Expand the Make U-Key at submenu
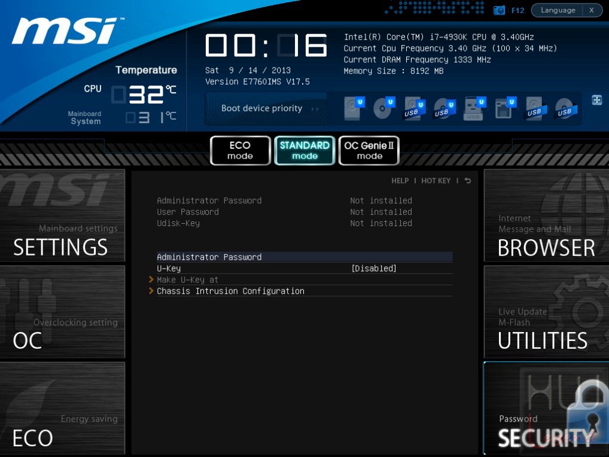This screenshot has width=609, height=457. (x=187, y=279)
